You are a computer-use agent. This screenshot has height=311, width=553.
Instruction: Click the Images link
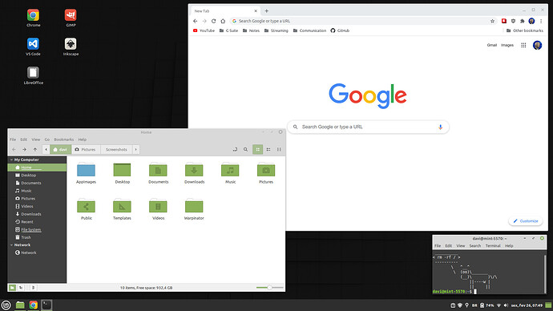click(x=507, y=45)
